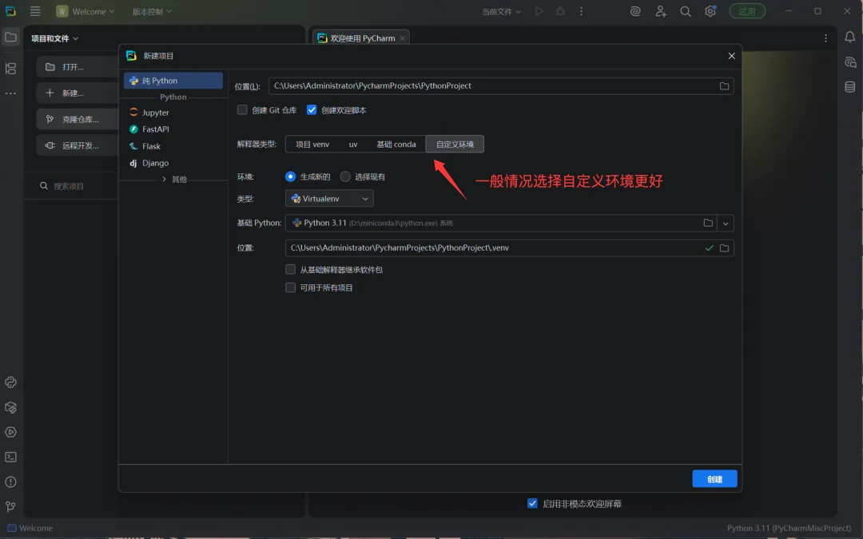
Task: Select 基础 conda interpreter type
Action: [396, 144]
